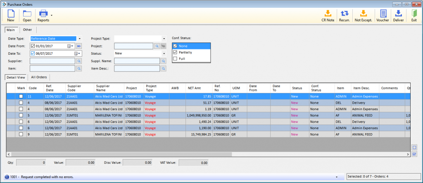Select the 1,490.24 NET Amt cell
Image resolution: width=423 pixels, height=183 pixels.
(199, 122)
